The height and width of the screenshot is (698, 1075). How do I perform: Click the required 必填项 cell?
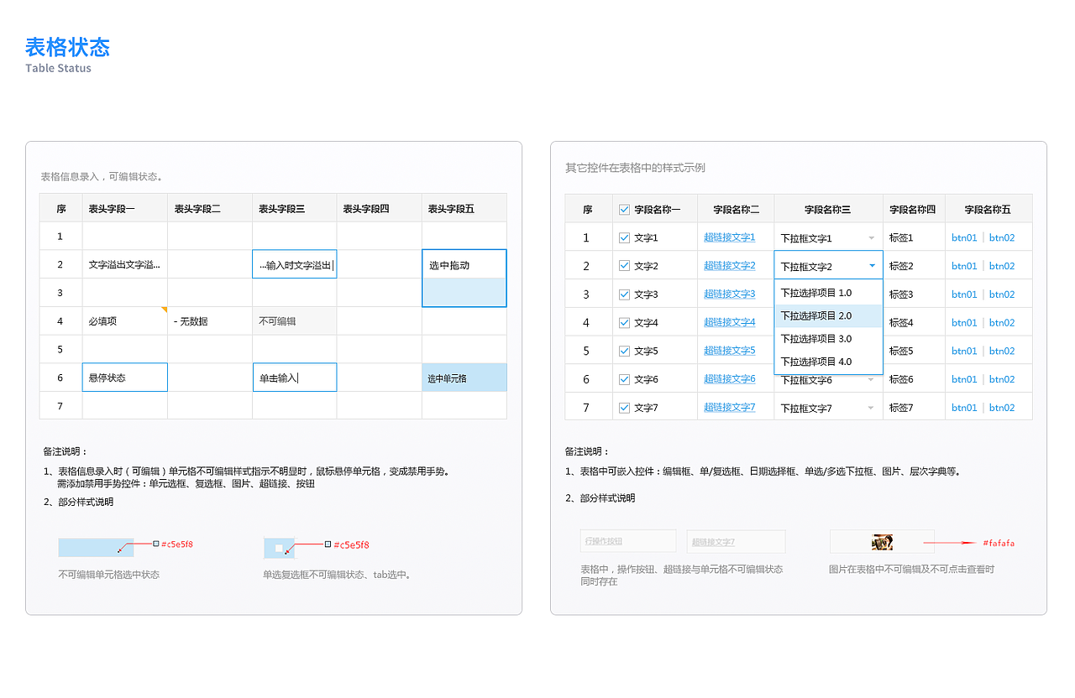point(125,321)
